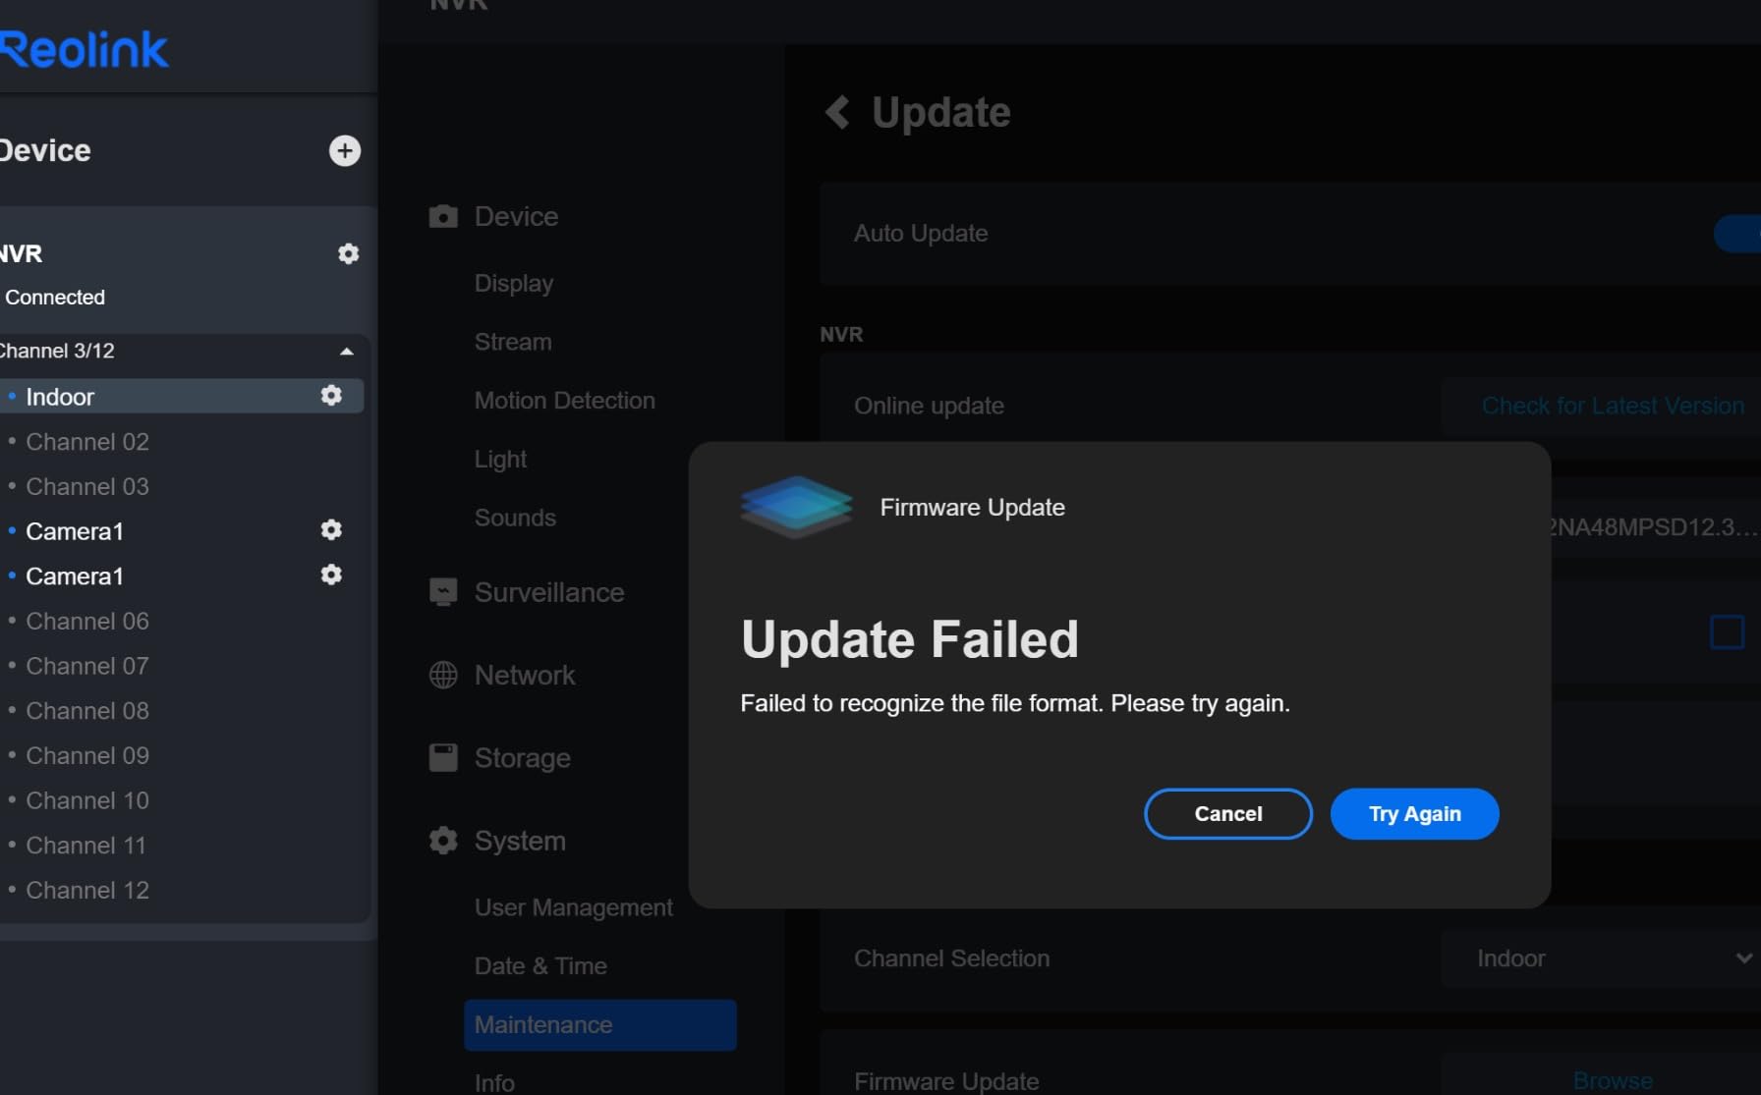Toggle the Auto Update switch
The height and width of the screenshot is (1095, 1761).
1737,234
